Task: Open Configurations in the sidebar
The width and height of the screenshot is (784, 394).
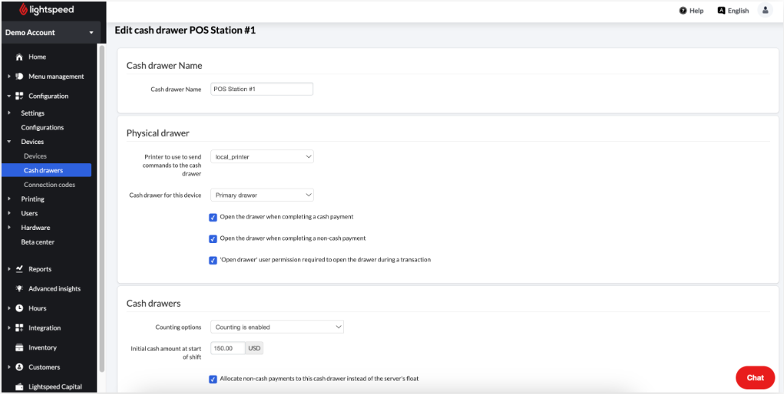Action: coord(42,127)
